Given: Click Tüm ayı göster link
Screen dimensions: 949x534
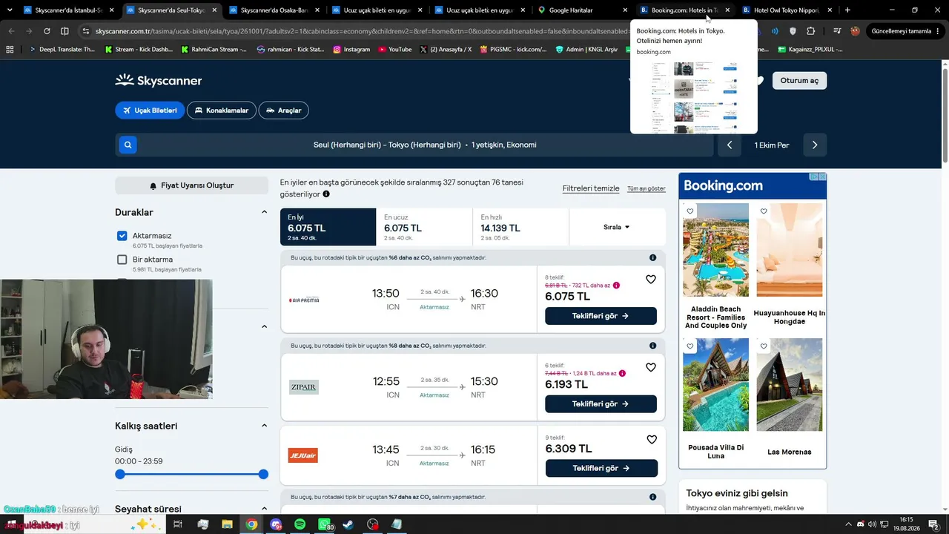Looking at the screenshot, I should coord(647,188).
